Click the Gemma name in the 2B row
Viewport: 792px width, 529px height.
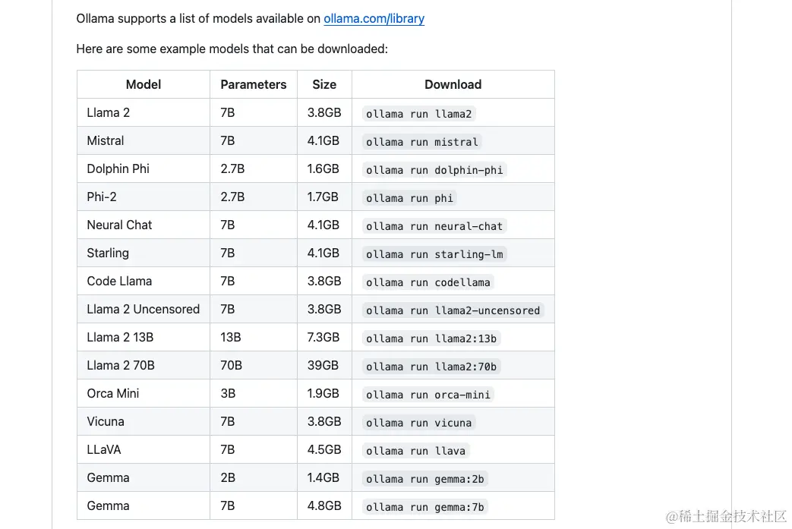point(108,477)
